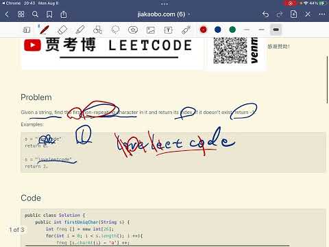329x247 pixels.
Task: Select the red pen tool
Action: [45, 30]
